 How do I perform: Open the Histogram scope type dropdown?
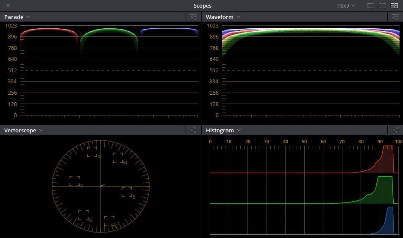click(x=223, y=131)
